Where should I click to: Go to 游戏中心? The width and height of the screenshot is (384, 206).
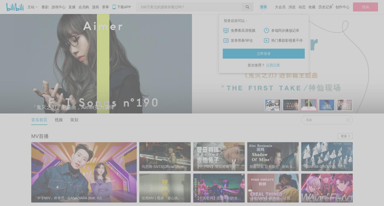click(58, 7)
